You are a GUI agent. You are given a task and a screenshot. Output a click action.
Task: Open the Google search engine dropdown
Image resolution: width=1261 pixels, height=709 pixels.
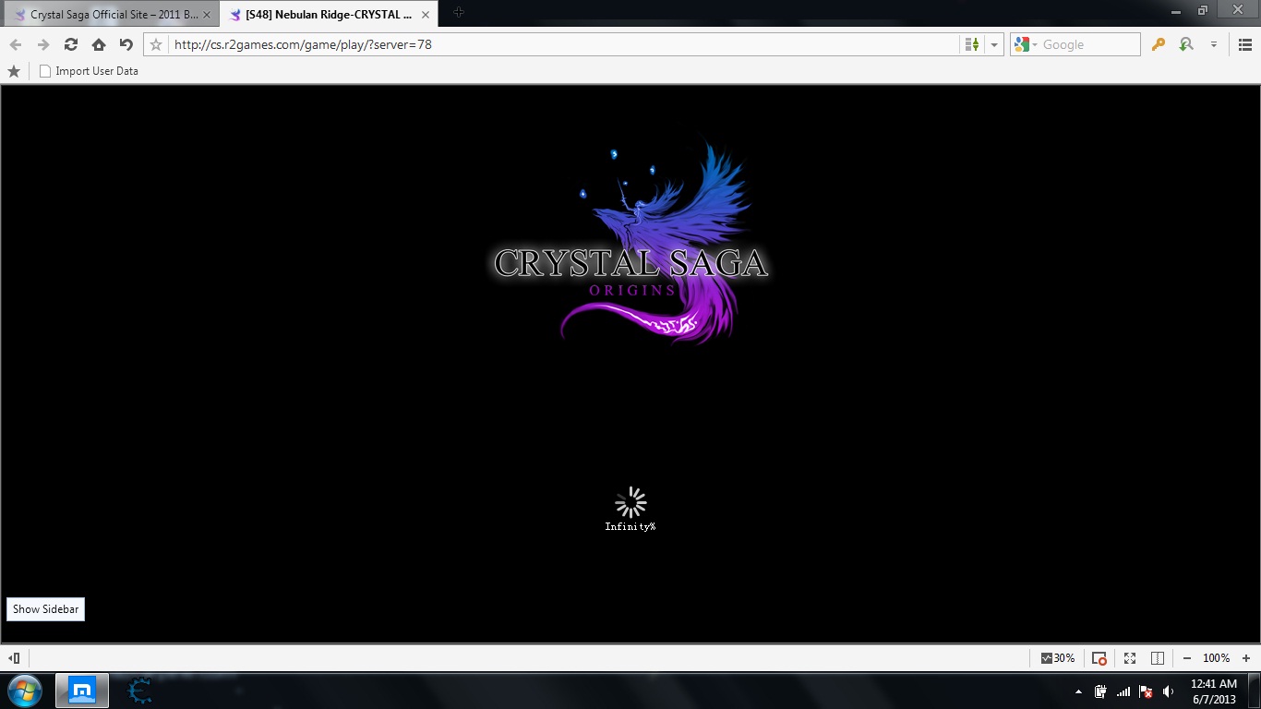tap(1025, 44)
